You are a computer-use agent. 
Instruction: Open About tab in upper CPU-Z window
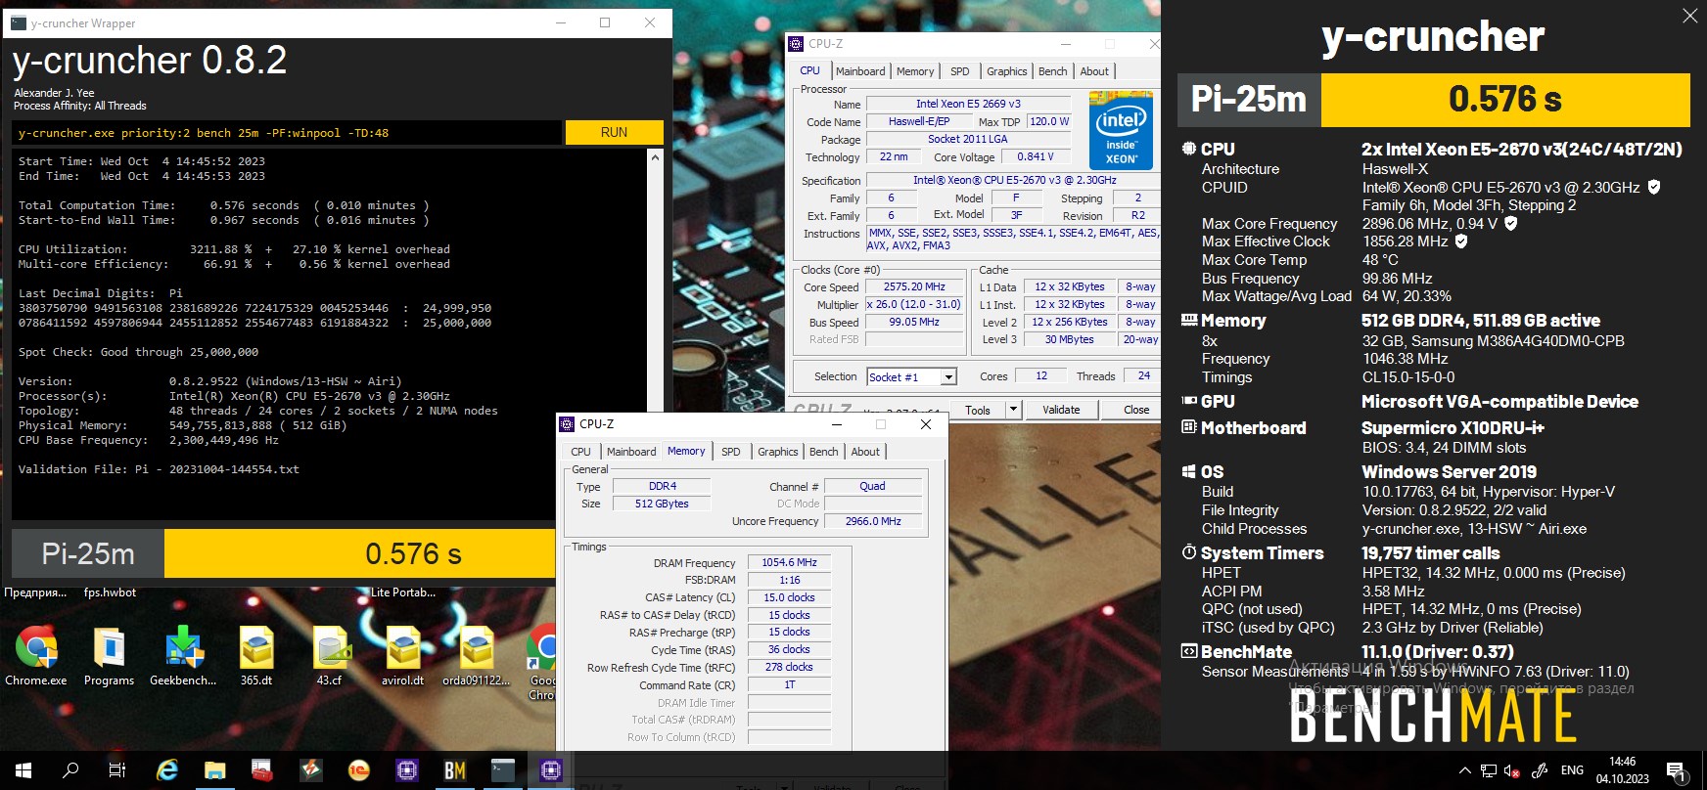pyautogui.click(x=1094, y=71)
